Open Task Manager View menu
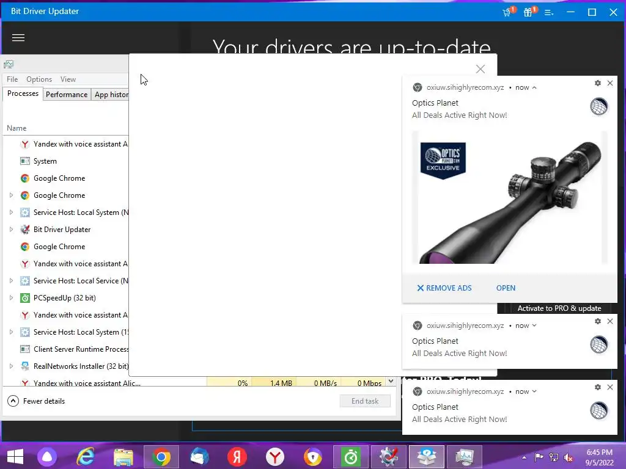Viewport: 626px width, 469px height. tap(68, 79)
